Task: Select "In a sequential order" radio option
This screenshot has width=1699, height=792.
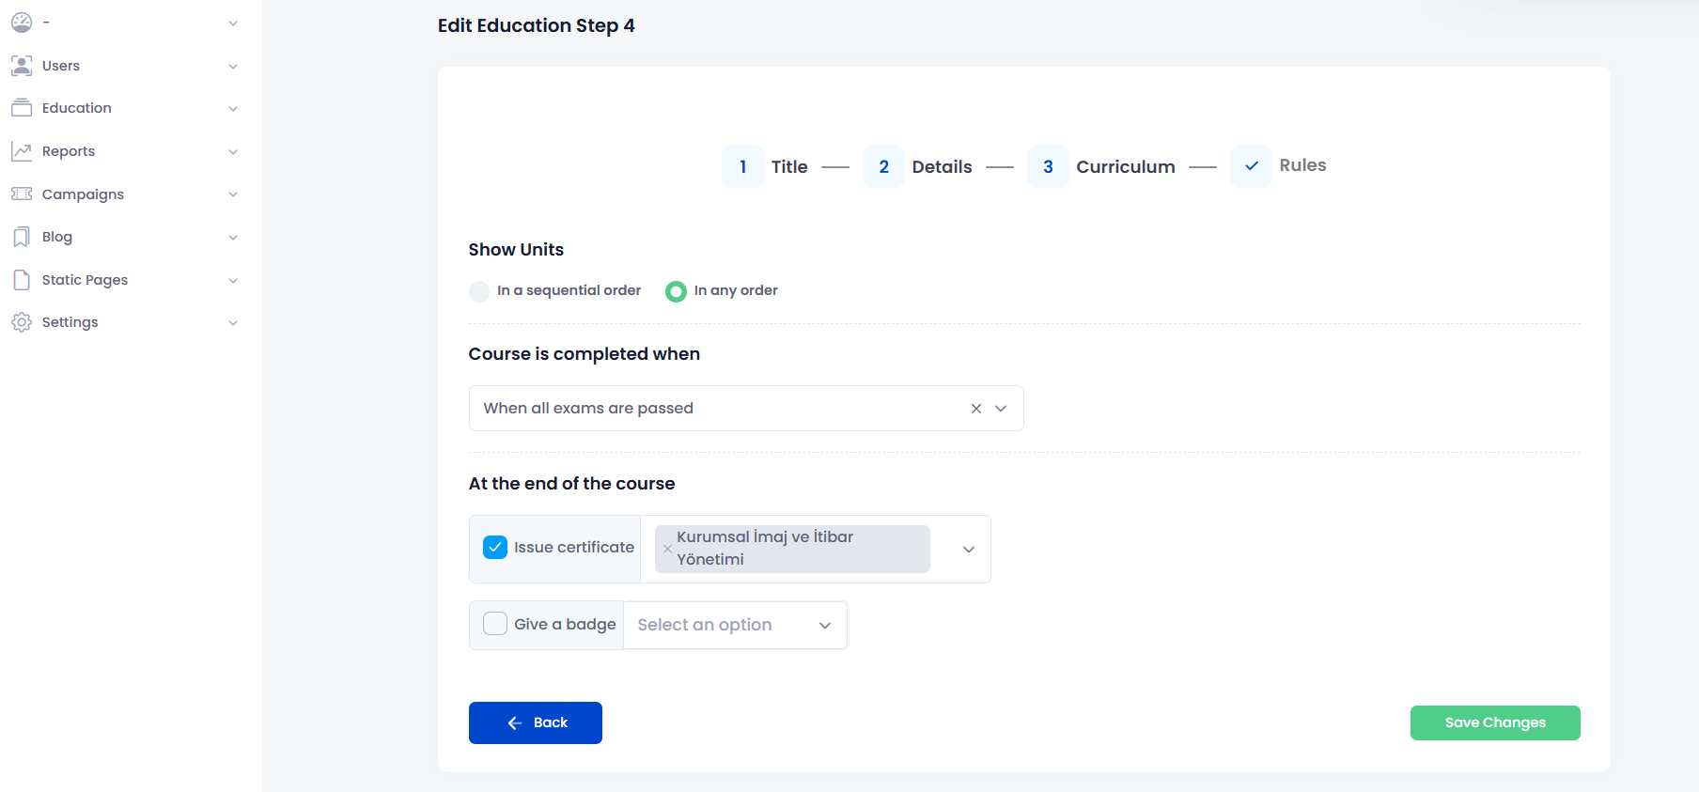Action: pyautogui.click(x=479, y=291)
